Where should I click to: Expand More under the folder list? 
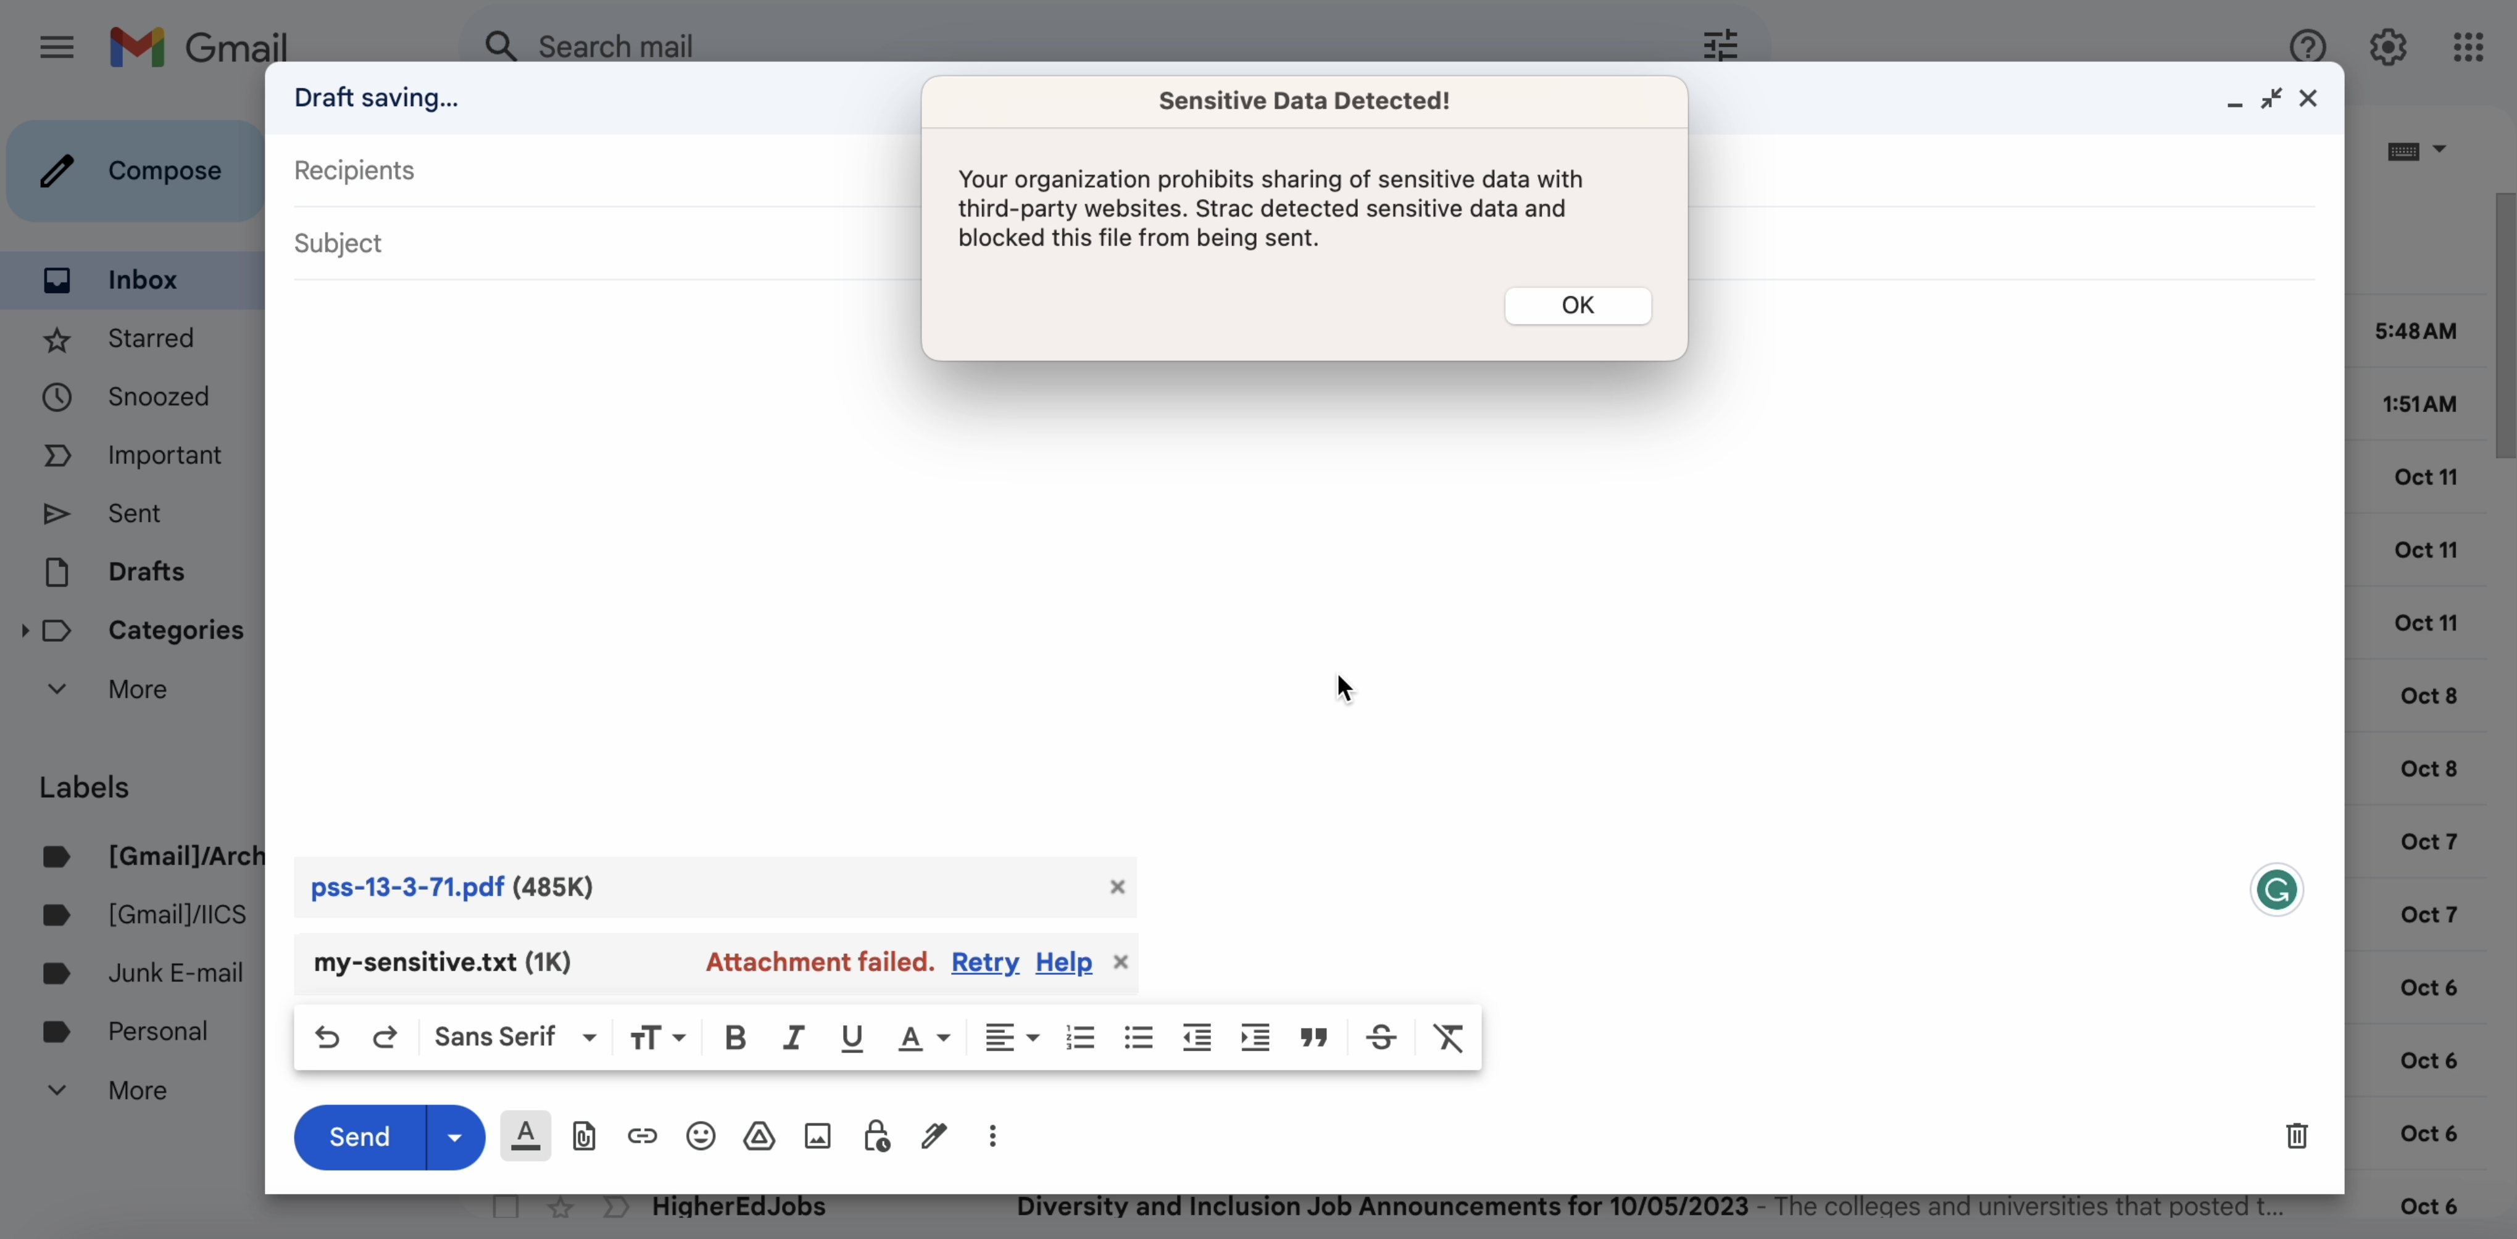tap(137, 689)
